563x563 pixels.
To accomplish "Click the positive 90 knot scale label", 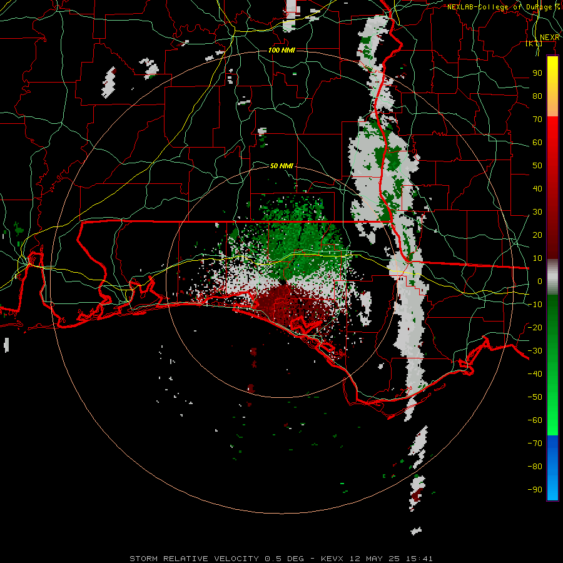I will [537, 73].
